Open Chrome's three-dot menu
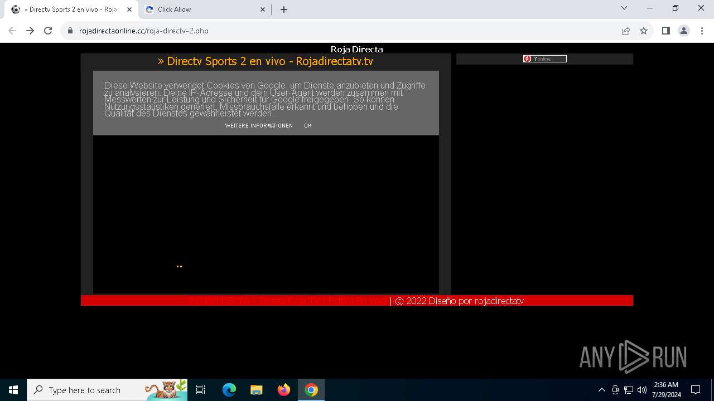The height and width of the screenshot is (401, 714). 702,31
